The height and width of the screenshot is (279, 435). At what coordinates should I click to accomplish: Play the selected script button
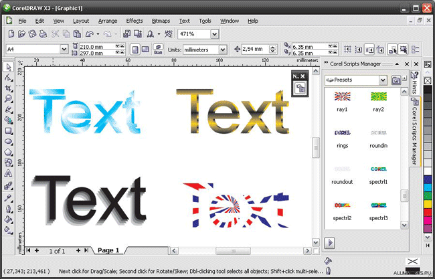point(329,243)
